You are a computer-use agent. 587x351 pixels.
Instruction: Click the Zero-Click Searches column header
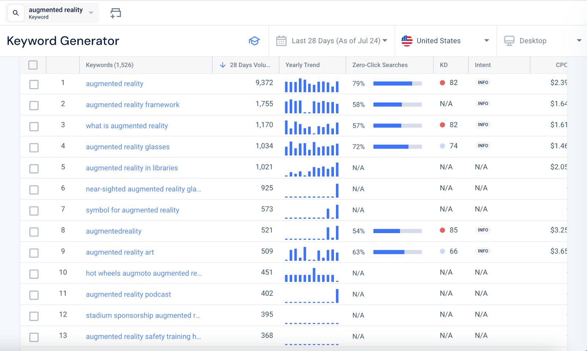pyautogui.click(x=380, y=65)
